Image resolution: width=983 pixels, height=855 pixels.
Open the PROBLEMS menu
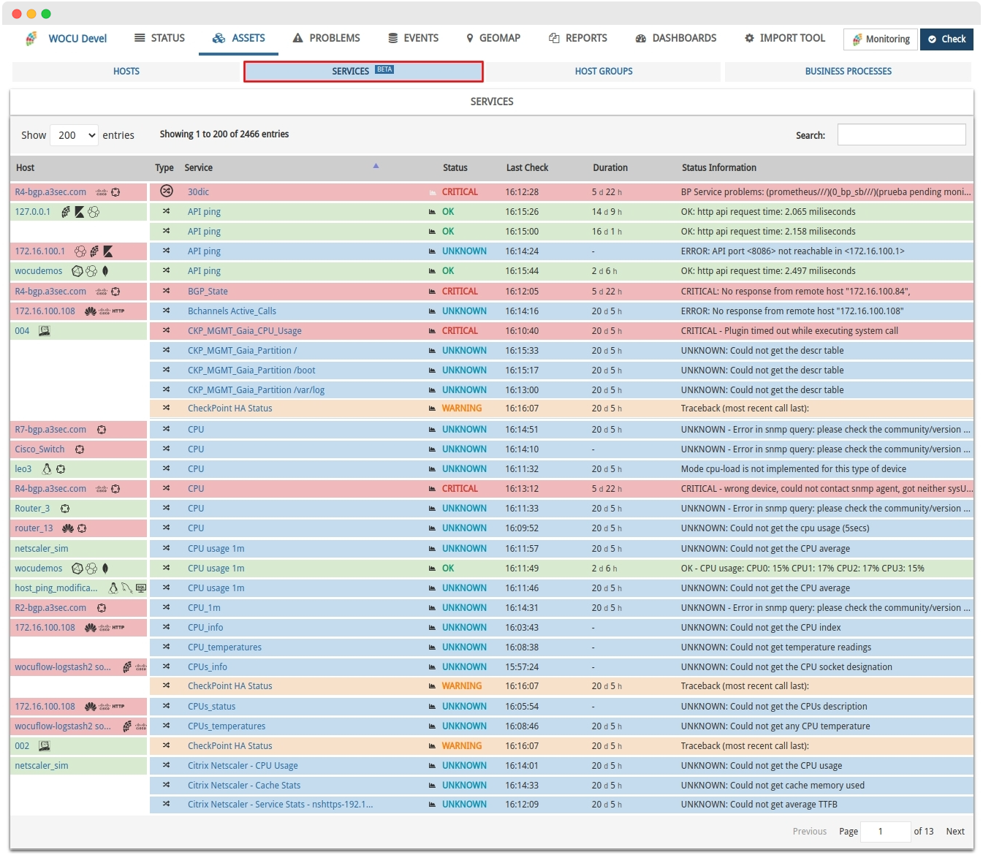(326, 38)
